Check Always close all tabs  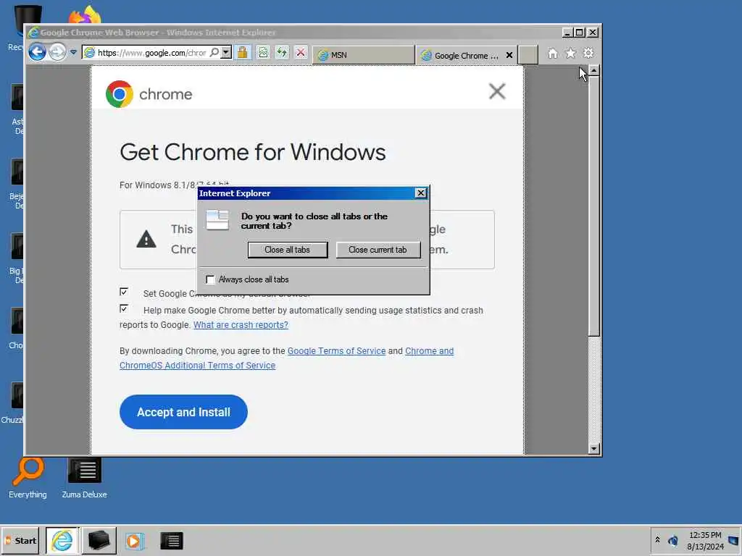[210, 279]
